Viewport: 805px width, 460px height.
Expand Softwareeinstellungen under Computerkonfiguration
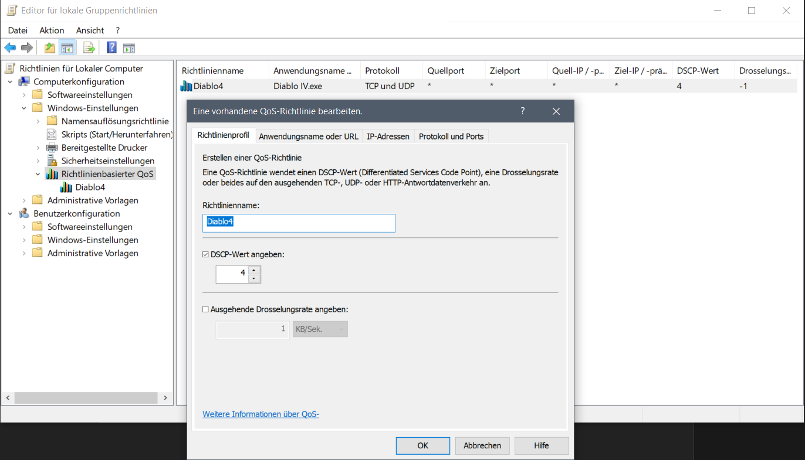point(24,95)
